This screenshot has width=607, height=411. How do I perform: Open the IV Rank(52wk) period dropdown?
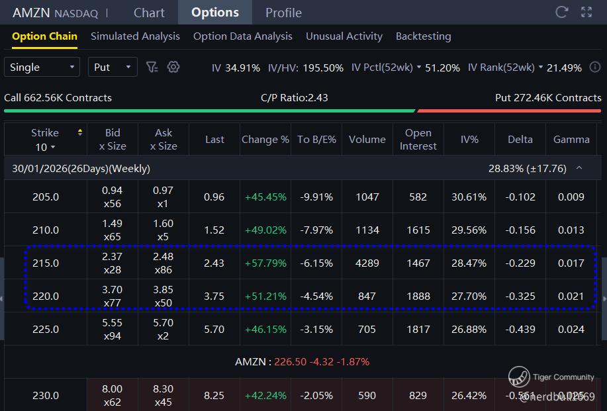pyautogui.click(x=540, y=68)
